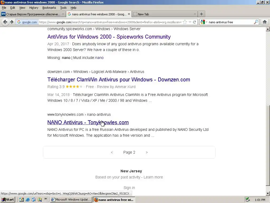270x203 pixels.
Task: Click the 1:01 PM clock
Action: tap(260, 200)
